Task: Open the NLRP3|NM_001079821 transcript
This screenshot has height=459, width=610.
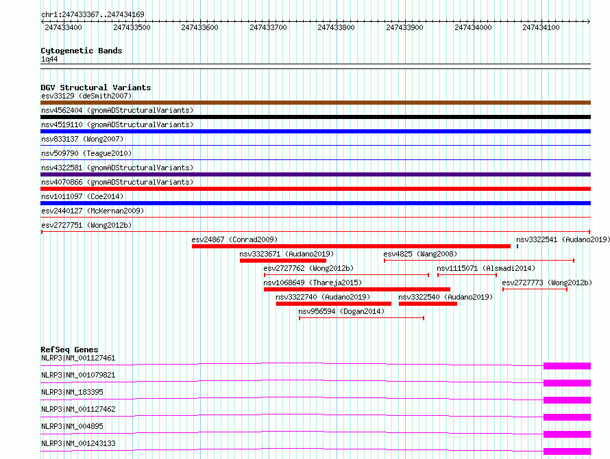Action: point(78,375)
